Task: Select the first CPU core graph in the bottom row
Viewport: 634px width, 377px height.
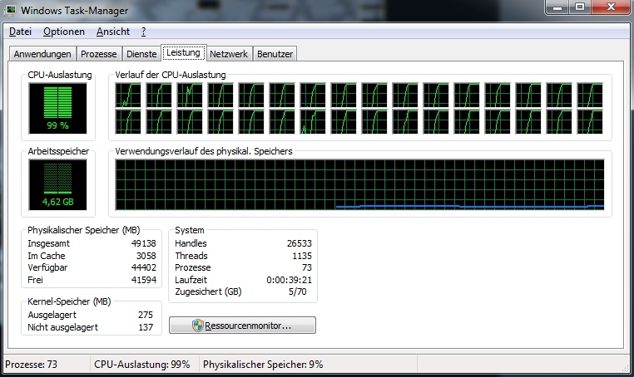Action: (x=128, y=121)
